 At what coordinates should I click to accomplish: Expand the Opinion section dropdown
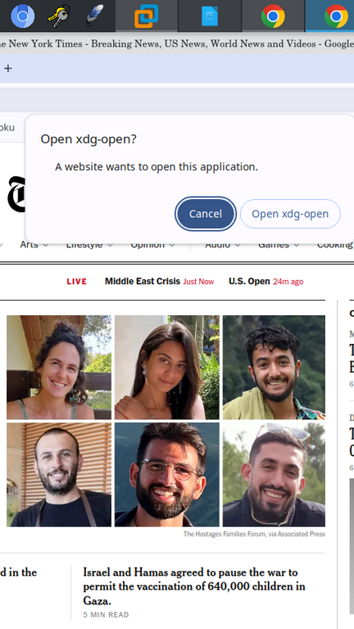tap(152, 244)
